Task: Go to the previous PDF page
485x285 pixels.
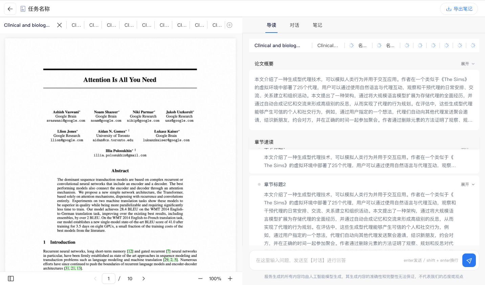Action: click(x=95, y=279)
